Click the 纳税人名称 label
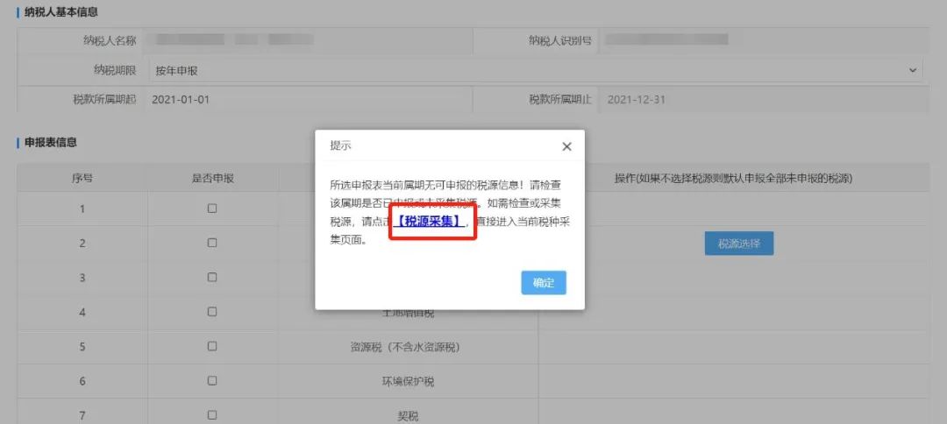Screen dimensions: 947x424 click(x=110, y=40)
